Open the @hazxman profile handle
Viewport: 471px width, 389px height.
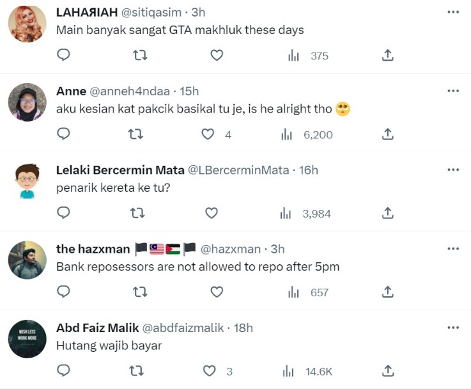pos(231,249)
